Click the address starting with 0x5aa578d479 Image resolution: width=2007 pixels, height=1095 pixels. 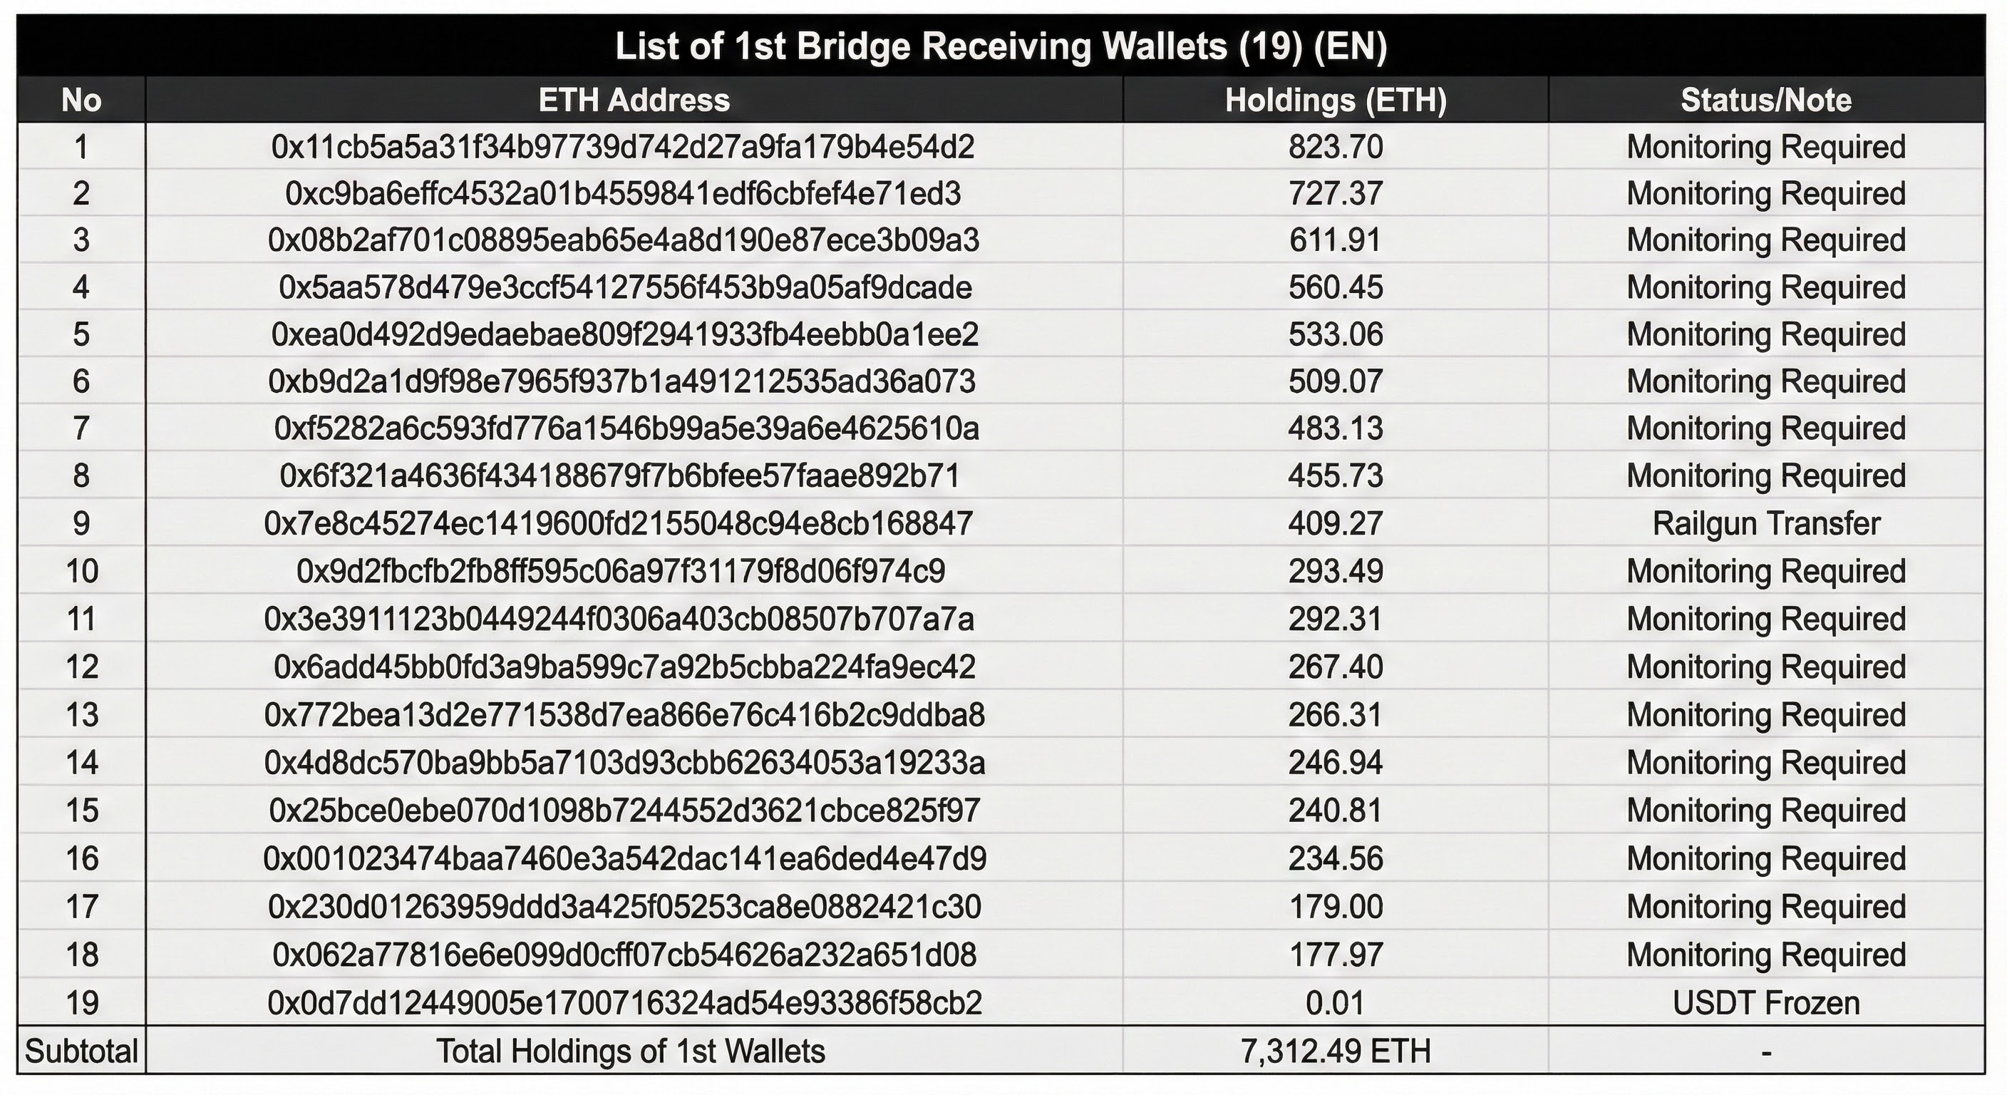pyautogui.click(x=625, y=287)
